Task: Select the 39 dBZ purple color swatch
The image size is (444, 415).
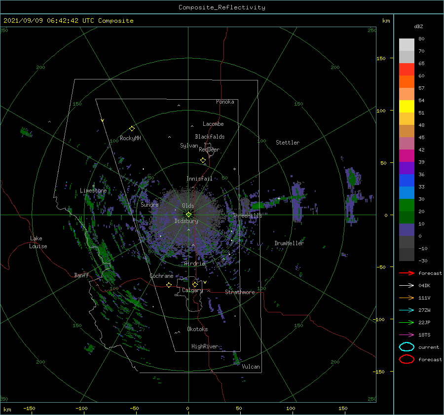Action: point(407,168)
